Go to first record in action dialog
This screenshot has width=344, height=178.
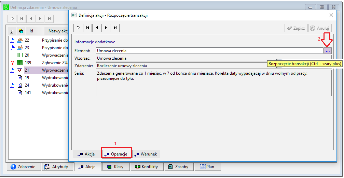(x=87, y=28)
